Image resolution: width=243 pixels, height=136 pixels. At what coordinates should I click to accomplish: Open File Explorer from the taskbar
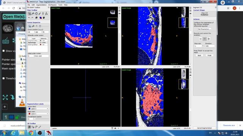tap(22, 133)
